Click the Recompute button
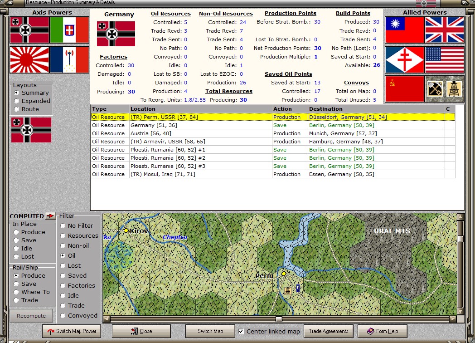Screen dimensions: 475x343 tap(31, 316)
